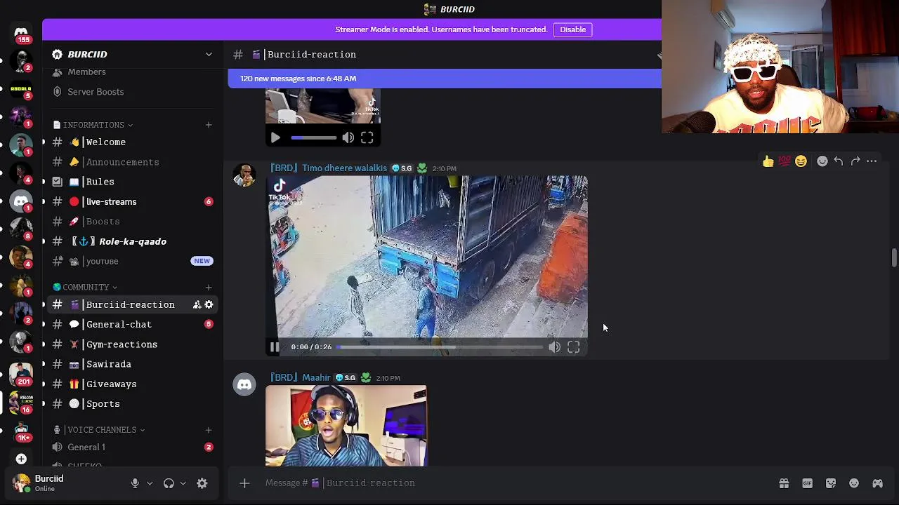Create channel in INFORMATIONS category
The height and width of the screenshot is (505, 899).
209,125
